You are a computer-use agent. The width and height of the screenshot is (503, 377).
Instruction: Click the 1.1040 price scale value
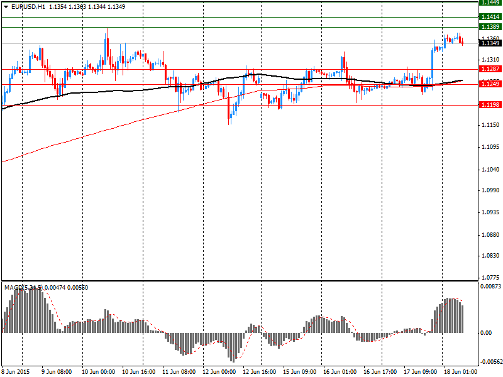[x=490, y=169]
